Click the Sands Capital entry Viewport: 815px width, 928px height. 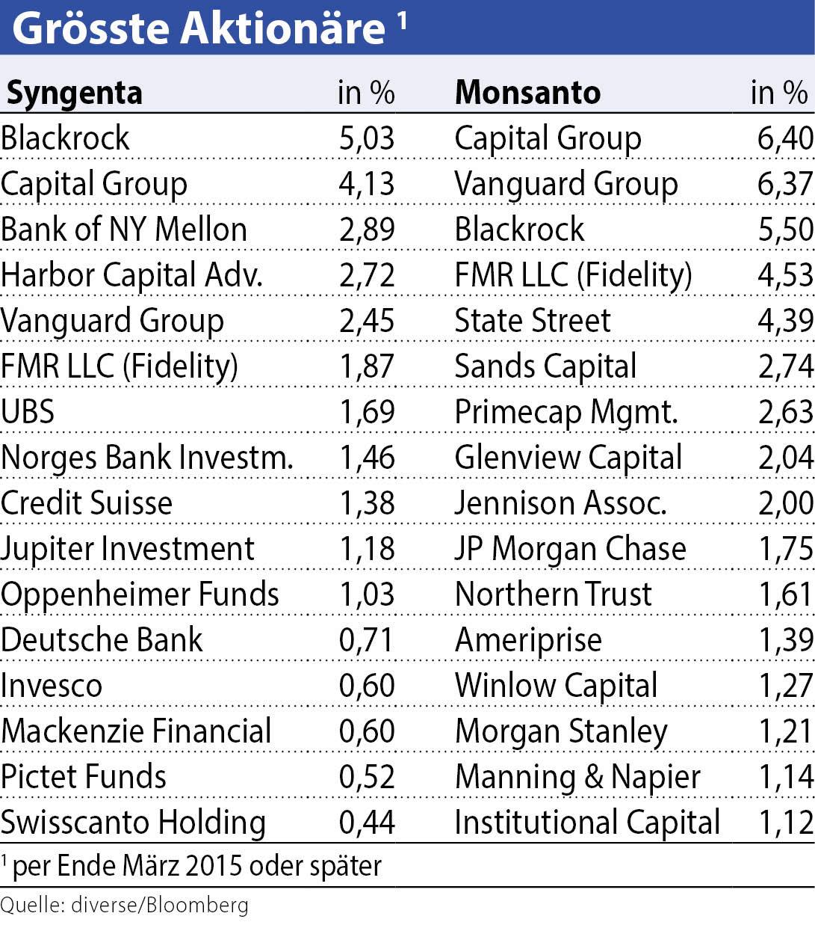545,366
